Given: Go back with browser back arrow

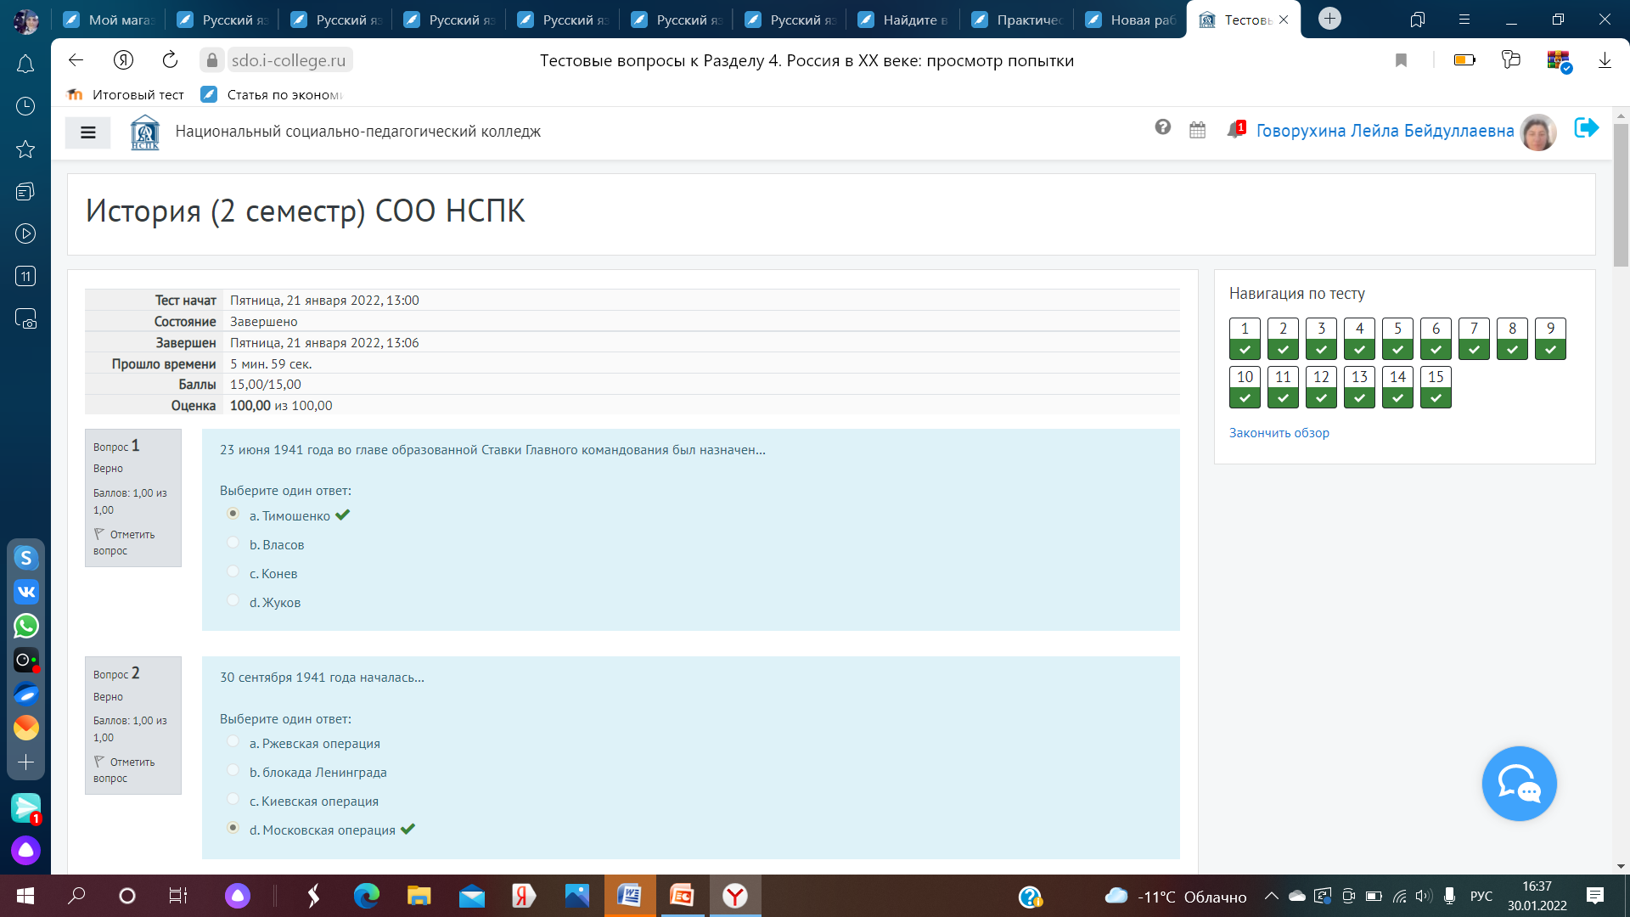Looking at the screenshot, I should pyautogui.click(x=76, y=59).
